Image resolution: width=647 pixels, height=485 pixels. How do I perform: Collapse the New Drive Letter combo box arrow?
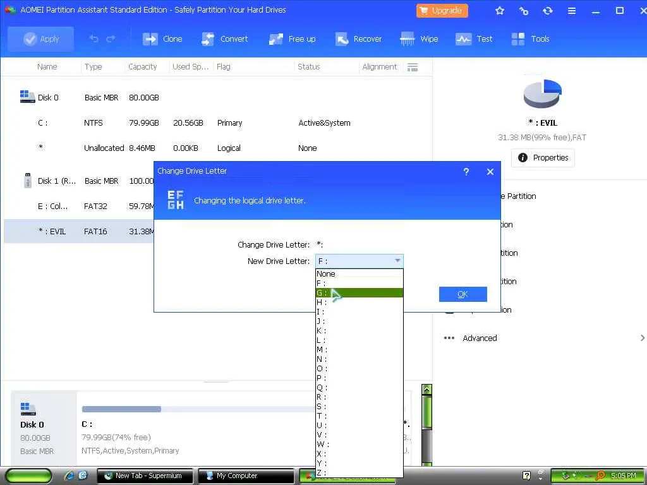(397, 261)
